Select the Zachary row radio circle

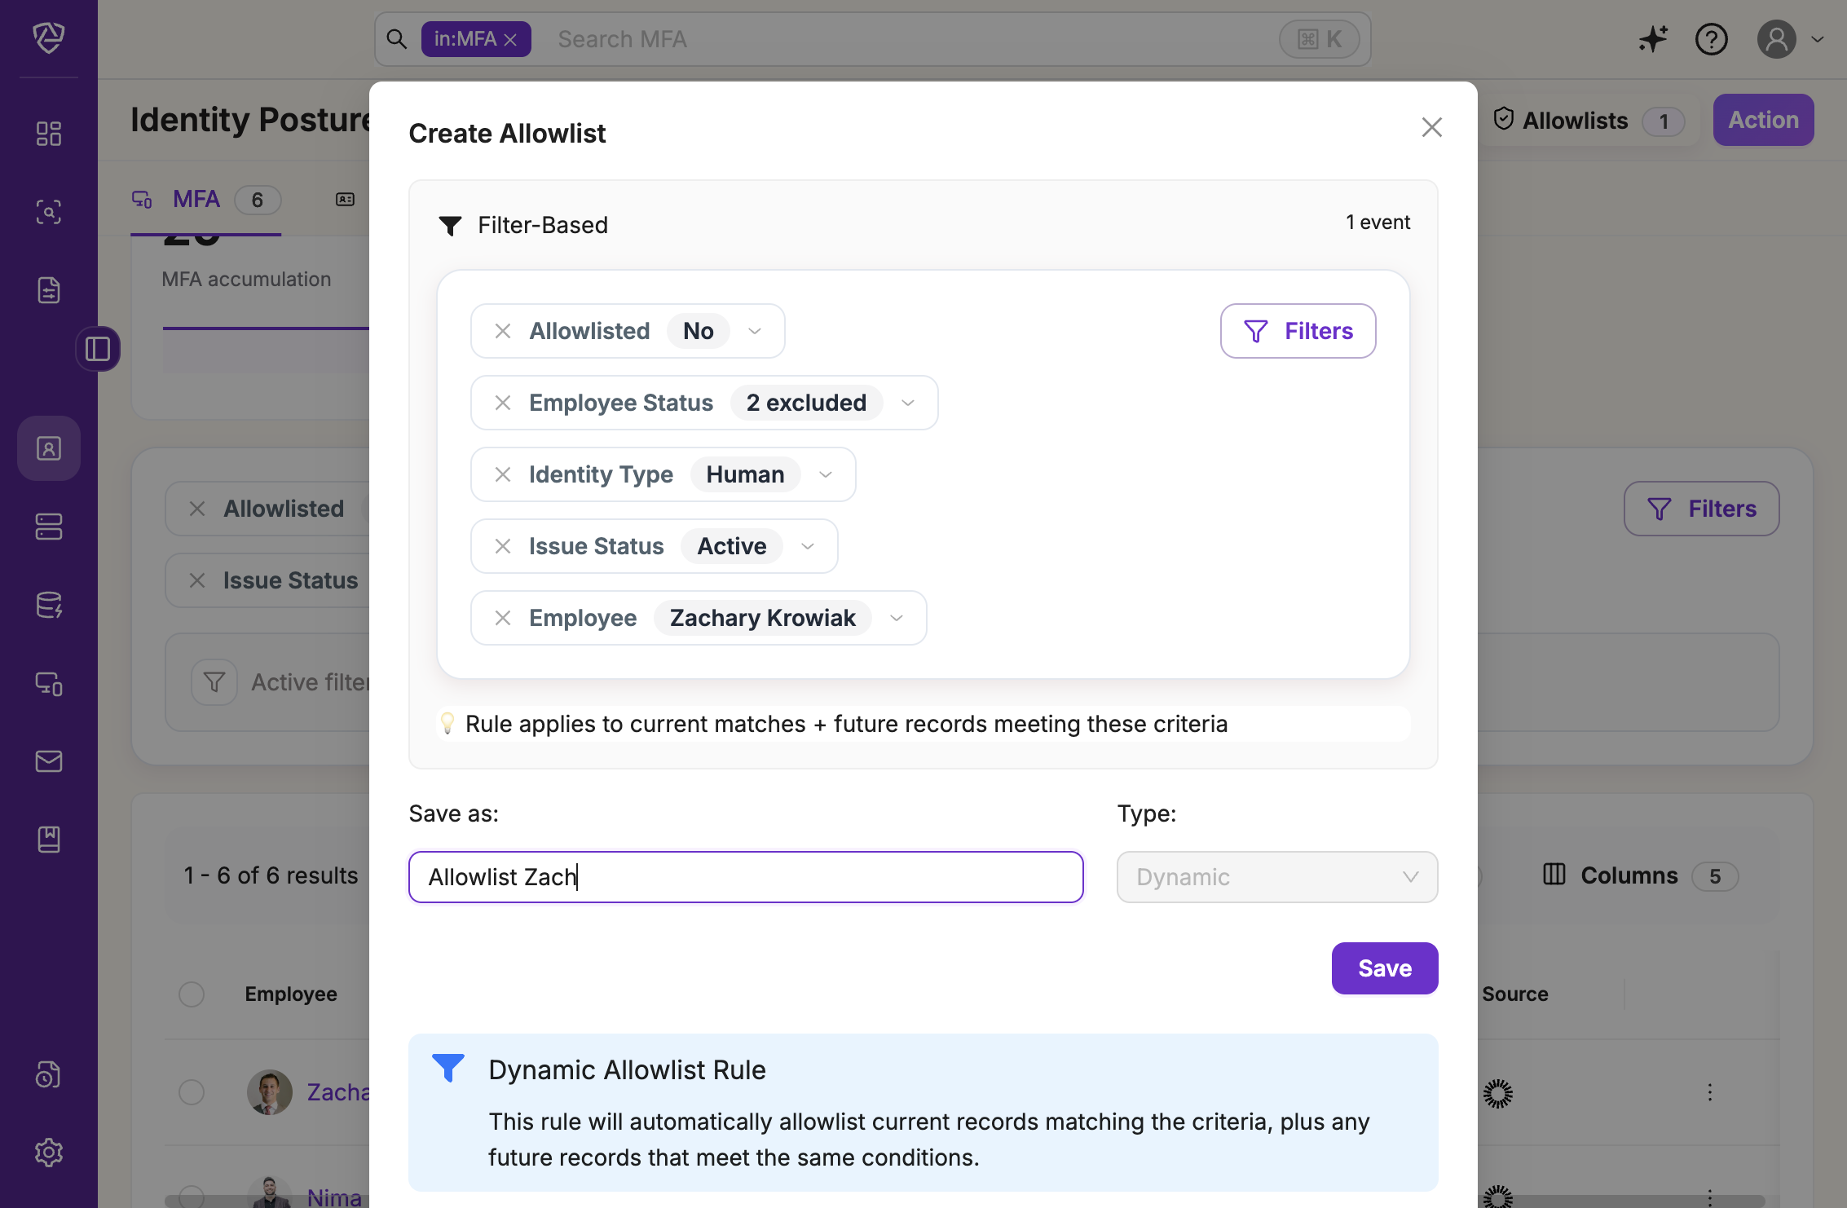click(x=192, y=1091)
